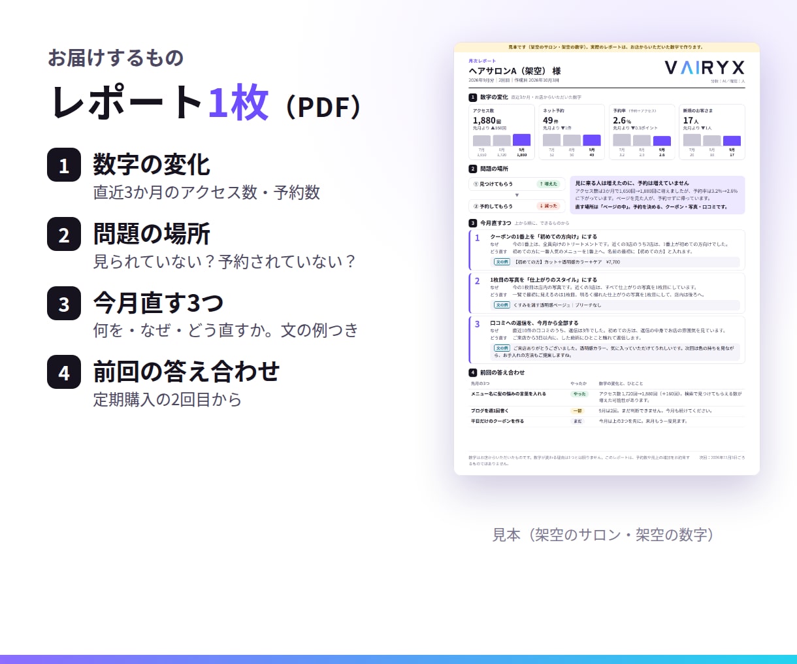Click the VAIRYX logo in the sample report
Viewport: 797px width, 664px height.
[x=704, y=67]
